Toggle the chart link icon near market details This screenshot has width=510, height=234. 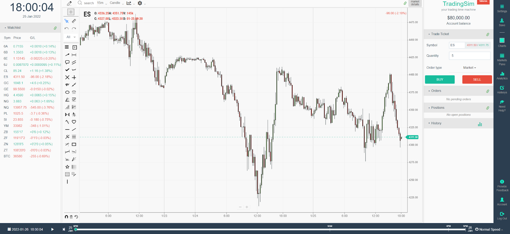pos(405,3)
